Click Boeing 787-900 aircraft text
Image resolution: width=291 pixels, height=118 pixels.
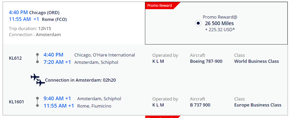[x=206, y=61]
